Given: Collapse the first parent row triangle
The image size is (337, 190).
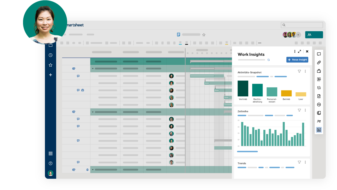Looking at the screenshot, I should coord(93,69).
